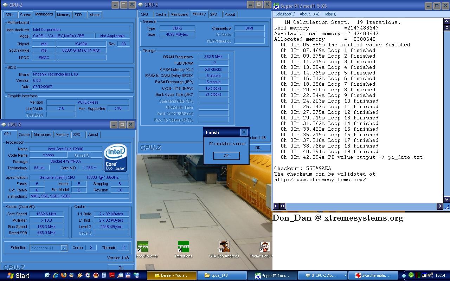This screenshot has width=450, height=281.
Task: Click the red-green bars tray monitor icon
Action: [418, 275]
